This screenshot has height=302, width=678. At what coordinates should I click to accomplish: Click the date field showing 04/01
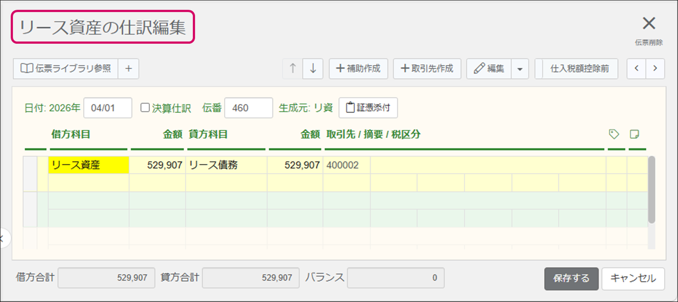coord(108,108)
